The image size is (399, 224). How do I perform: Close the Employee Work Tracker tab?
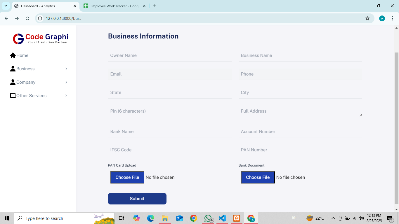click(x=144, y=6)
